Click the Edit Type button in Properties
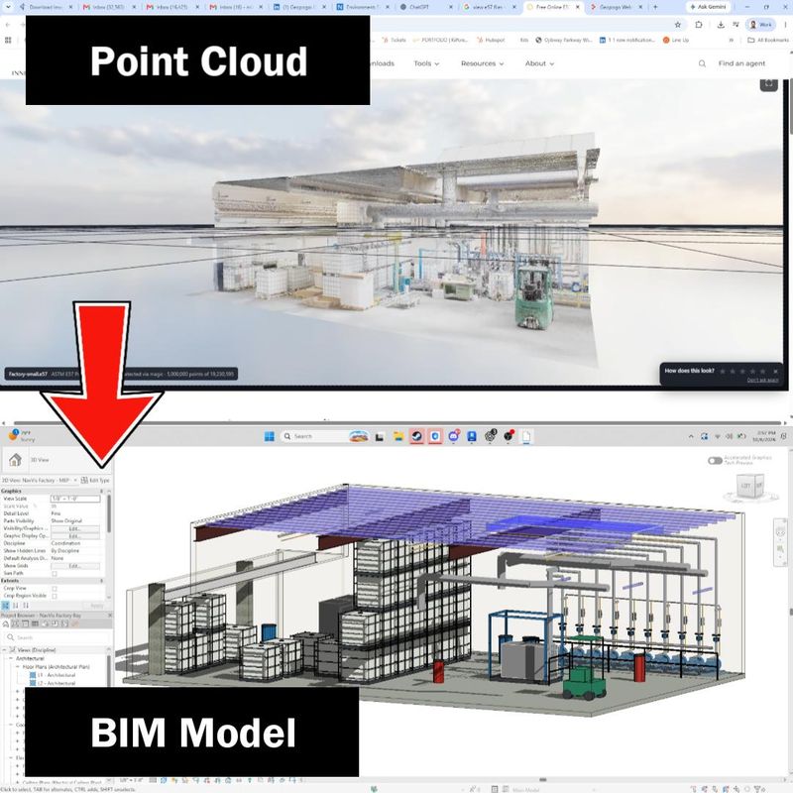This screenshot has height=793, width=793. coord(95,480)
